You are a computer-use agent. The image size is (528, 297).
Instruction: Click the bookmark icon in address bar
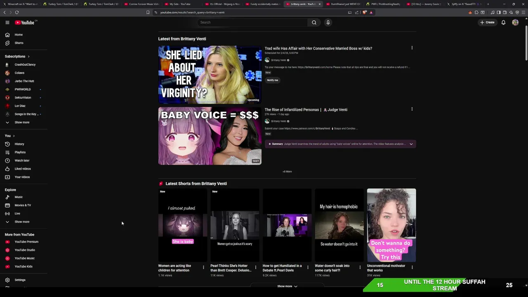tap(148, 12)
